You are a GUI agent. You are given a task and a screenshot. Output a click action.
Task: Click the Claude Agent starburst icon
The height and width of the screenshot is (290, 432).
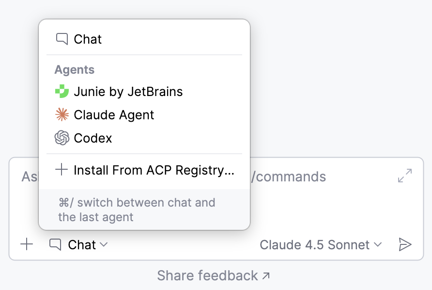tap(62, 115)
